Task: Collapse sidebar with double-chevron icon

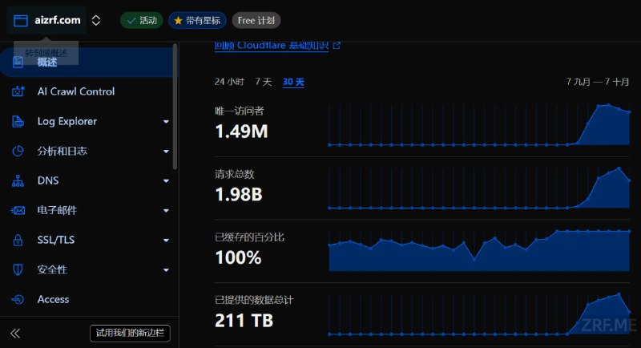Action: click(15, 333)
